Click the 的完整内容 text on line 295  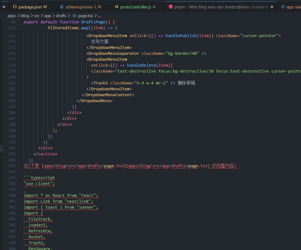223,166
